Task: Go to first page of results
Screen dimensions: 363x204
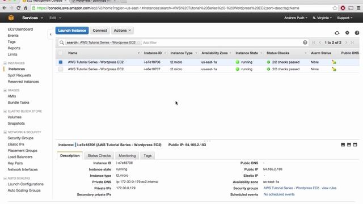Action: click(x=314, y=42)
